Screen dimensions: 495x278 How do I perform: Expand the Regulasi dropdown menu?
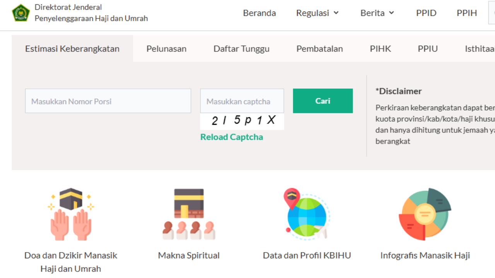coord(317,13)
